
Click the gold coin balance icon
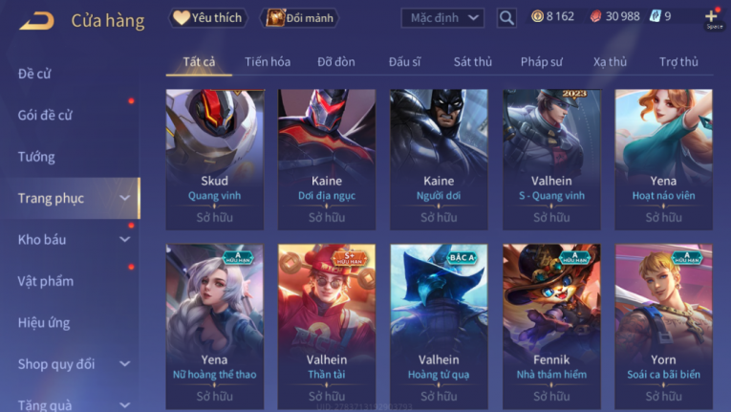tap(538, 17)
